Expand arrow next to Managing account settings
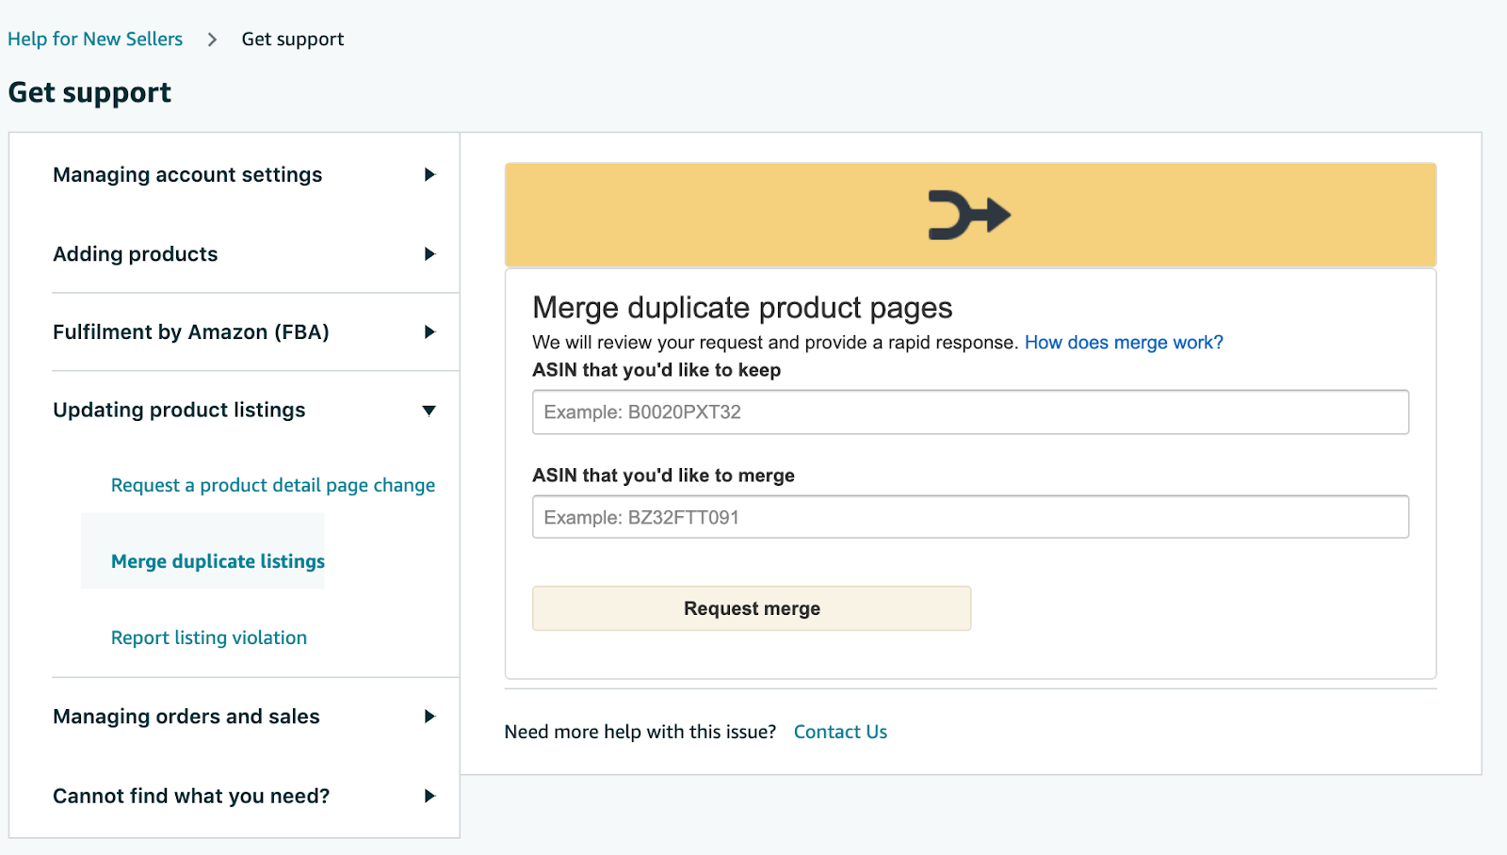Screen dimensions: 1507x855 point(429,174)
